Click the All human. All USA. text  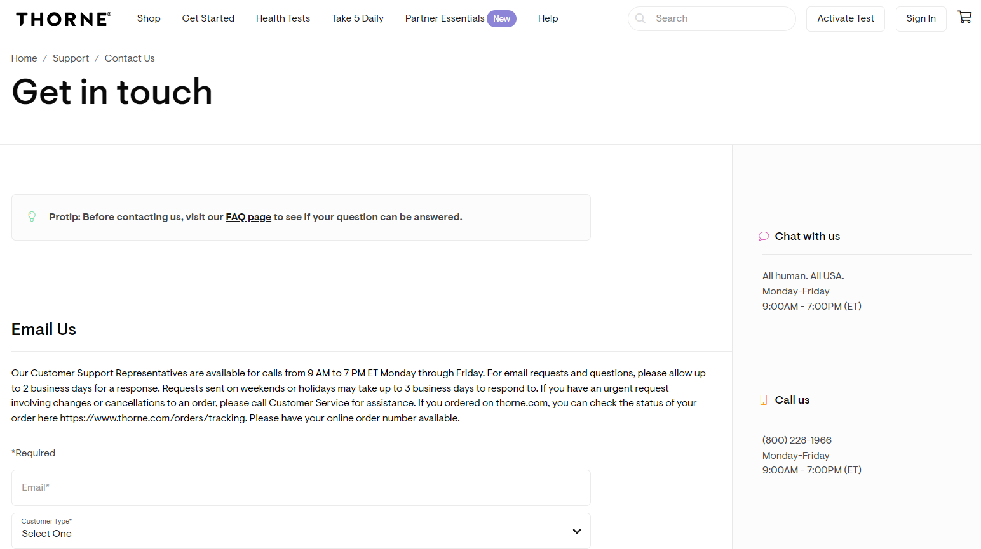[x=803, y=276]
